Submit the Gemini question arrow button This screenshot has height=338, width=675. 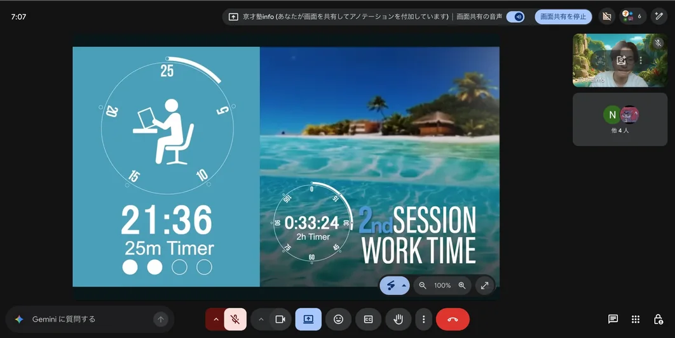point(161,319)
